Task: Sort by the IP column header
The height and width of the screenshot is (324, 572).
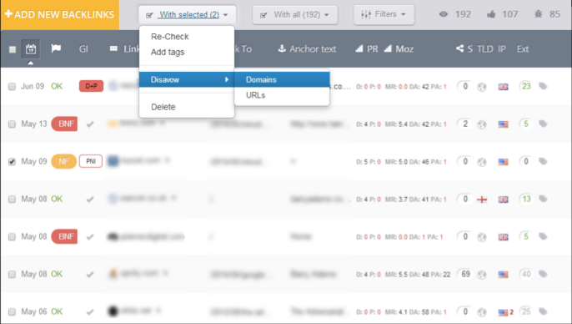Action: tap(502, 49)
